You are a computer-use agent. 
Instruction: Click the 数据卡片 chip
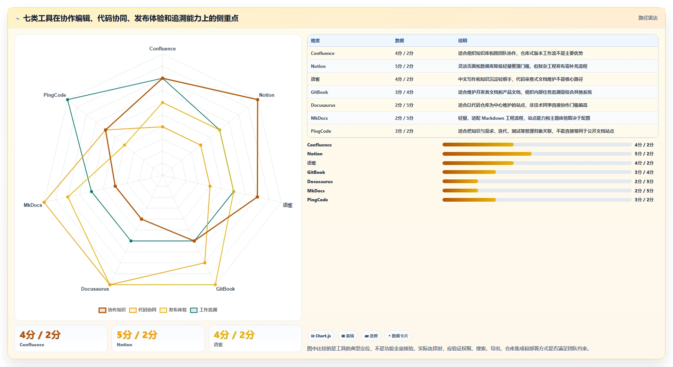398,336
